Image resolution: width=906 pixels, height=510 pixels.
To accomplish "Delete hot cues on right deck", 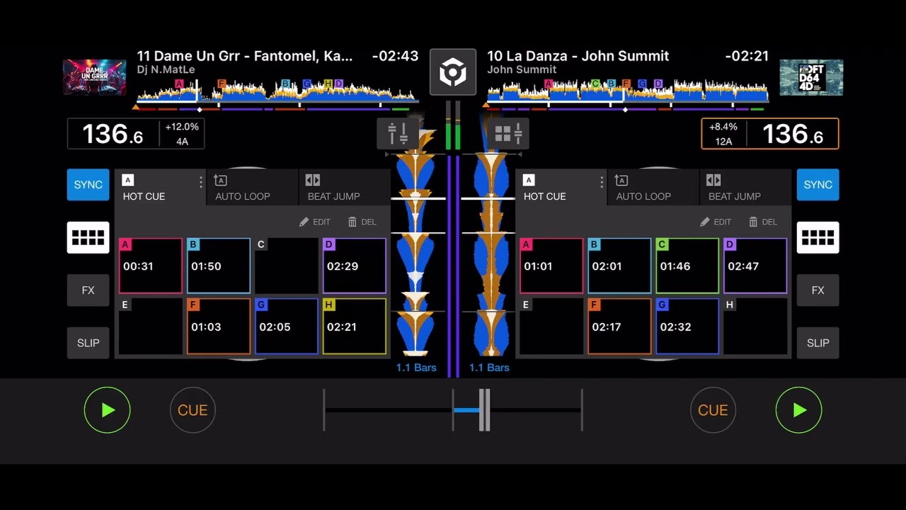I will click(x=763, y=222).
